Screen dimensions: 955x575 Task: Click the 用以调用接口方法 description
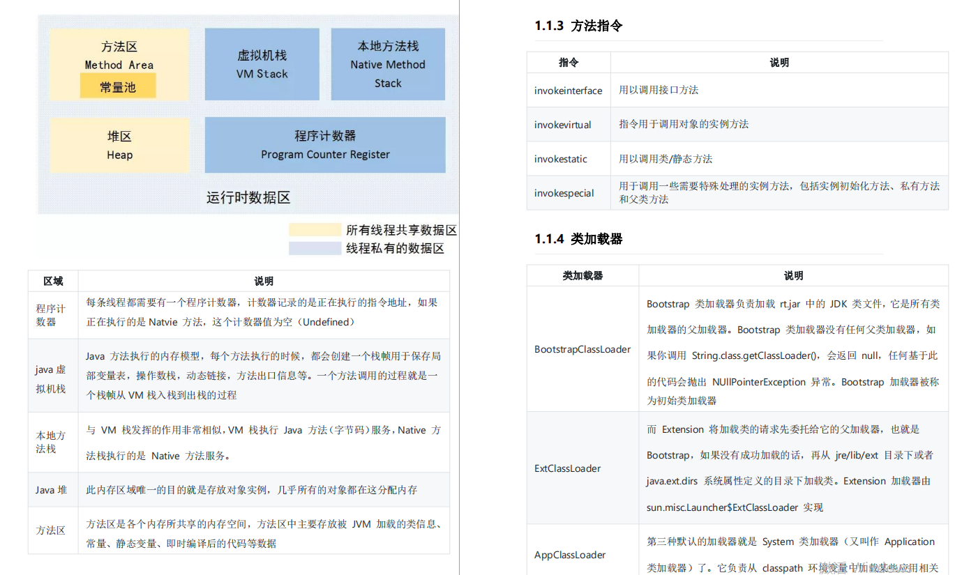pyautogui.click(x=659, y=90)
